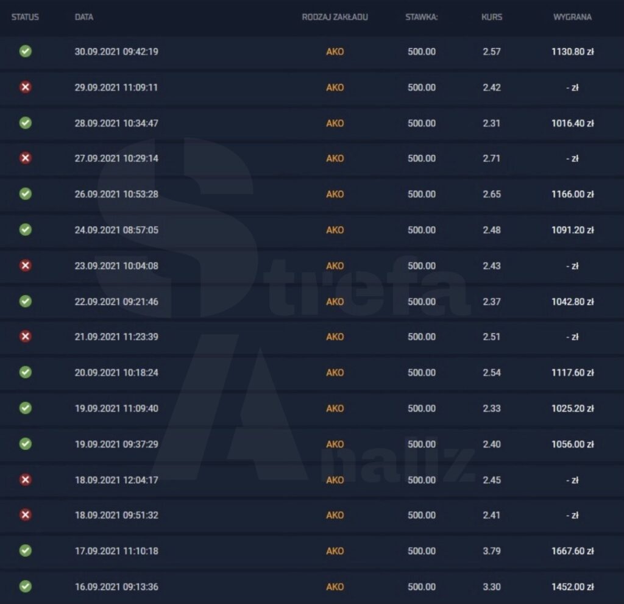
Task: Click the odds value 2.71
Action: coord(492,158)
